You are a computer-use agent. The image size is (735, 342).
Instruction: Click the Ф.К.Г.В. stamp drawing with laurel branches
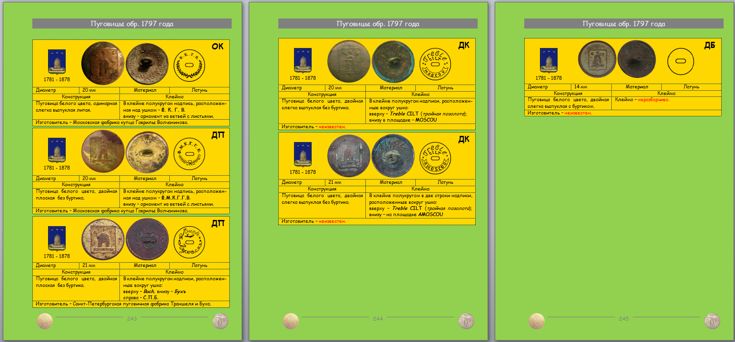point(189,64)
